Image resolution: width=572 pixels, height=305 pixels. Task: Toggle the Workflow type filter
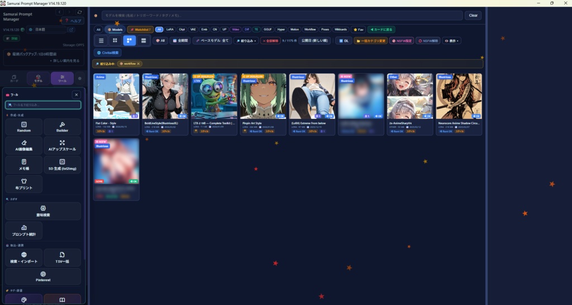[x=310, y=30]
